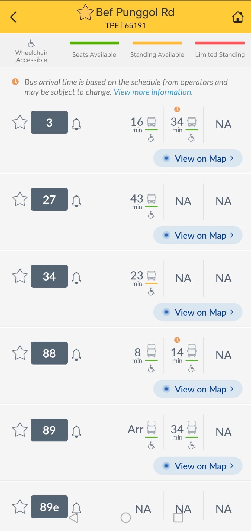
Task: Tap bus 88's 8 min arrival time
Action: click(x=138, y=355)
